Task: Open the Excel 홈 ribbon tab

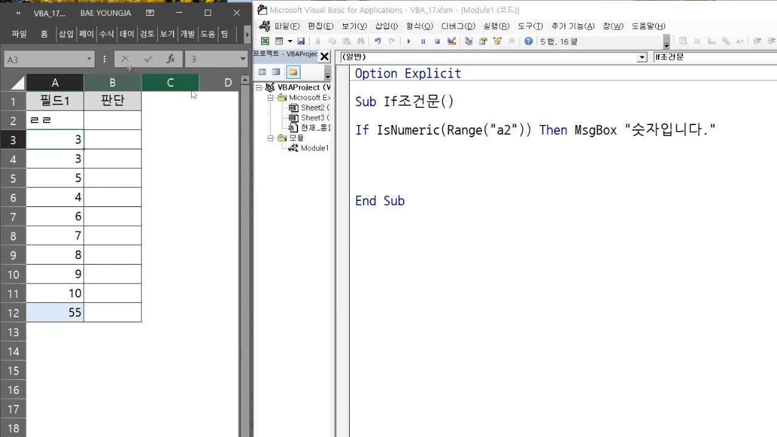Action: tap(44, 34)
